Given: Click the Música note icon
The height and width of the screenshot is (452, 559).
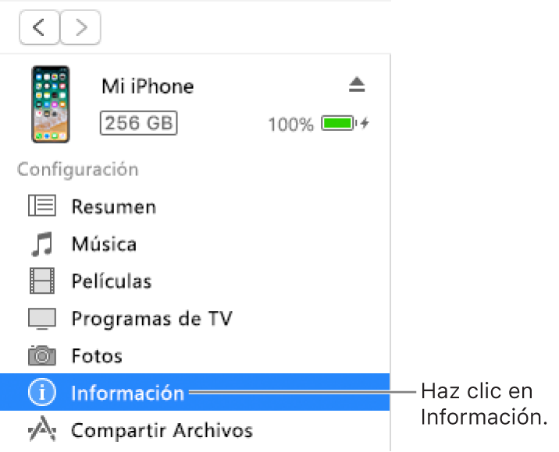Looking at the screenshot, I should 42,244.
